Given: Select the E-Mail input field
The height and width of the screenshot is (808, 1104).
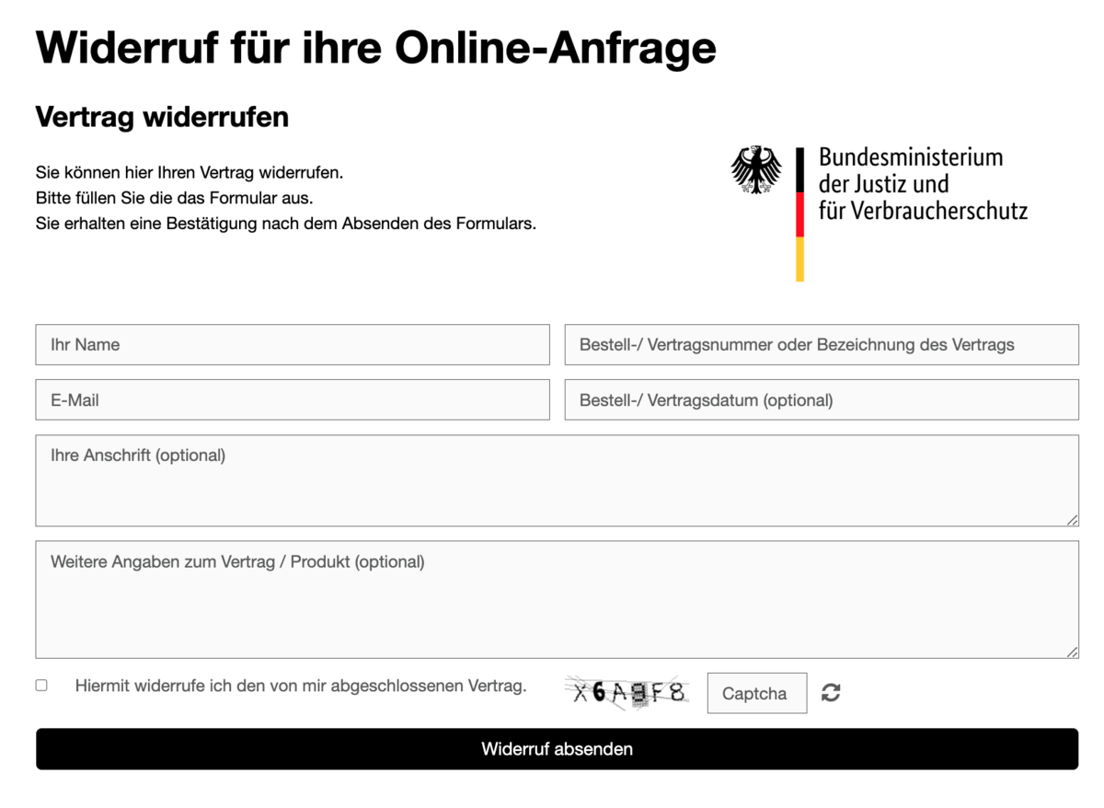Looking at the screenshot, I should 293,400.
